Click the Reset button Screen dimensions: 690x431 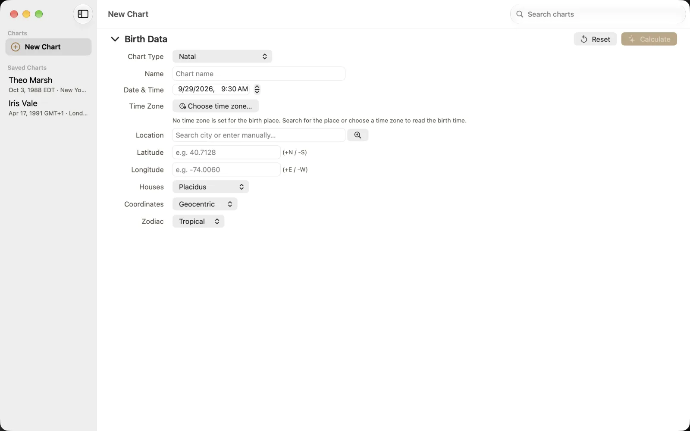coord(595,39)
